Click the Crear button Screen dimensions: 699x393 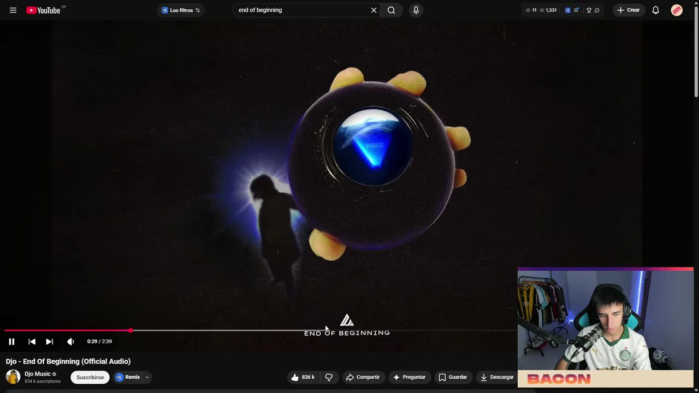(x=629, y=10)
